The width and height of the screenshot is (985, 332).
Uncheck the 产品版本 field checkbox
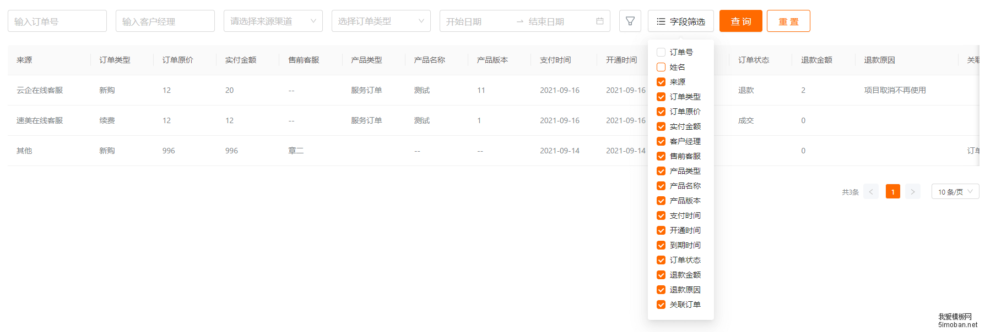coord(661,201)
